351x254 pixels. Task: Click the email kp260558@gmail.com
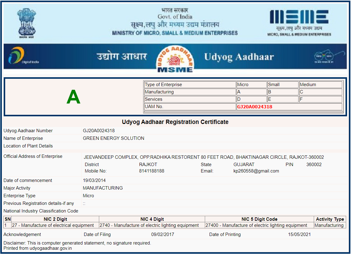pos(256,171)
